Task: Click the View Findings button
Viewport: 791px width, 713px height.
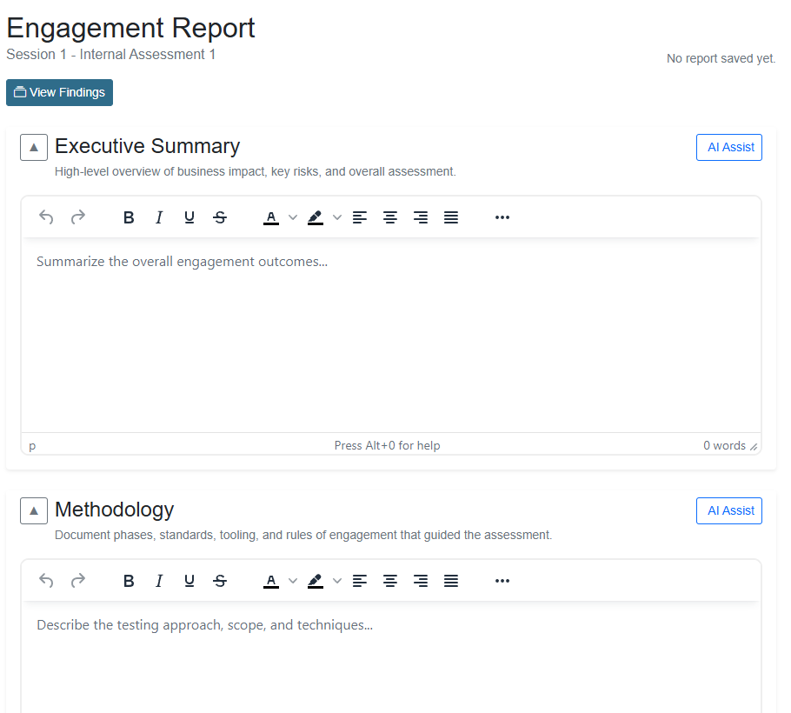Action: pyautogui.click(x=59, y=93)
